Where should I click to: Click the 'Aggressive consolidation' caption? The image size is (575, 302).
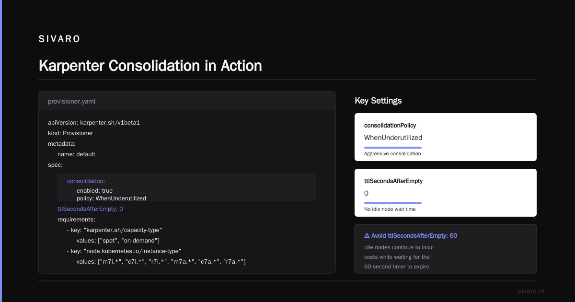coord(392,154)
